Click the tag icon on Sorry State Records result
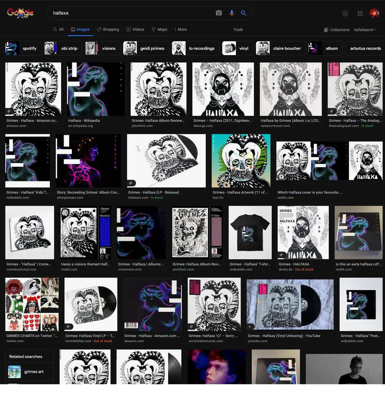The image size is (385, 416). (x=192, y=327)
